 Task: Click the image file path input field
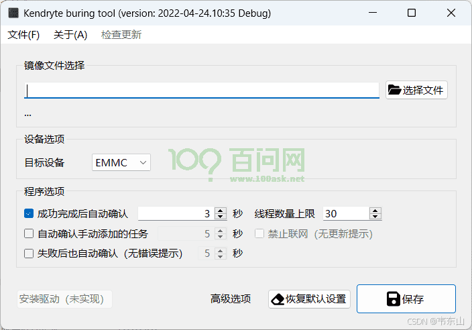[201, 91]
